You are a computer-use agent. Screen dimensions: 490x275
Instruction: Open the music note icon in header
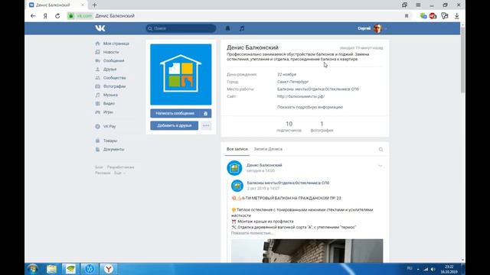(242, 28)
